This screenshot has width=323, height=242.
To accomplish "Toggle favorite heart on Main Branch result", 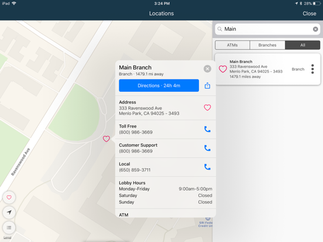I will coord(223,69).
